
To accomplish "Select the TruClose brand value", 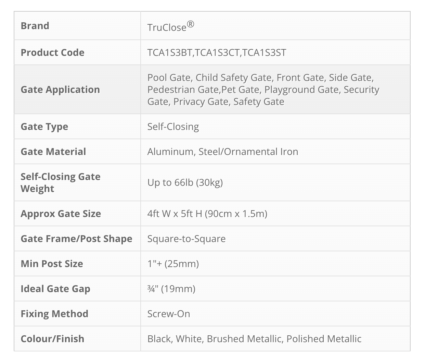I will pos(171,26).
